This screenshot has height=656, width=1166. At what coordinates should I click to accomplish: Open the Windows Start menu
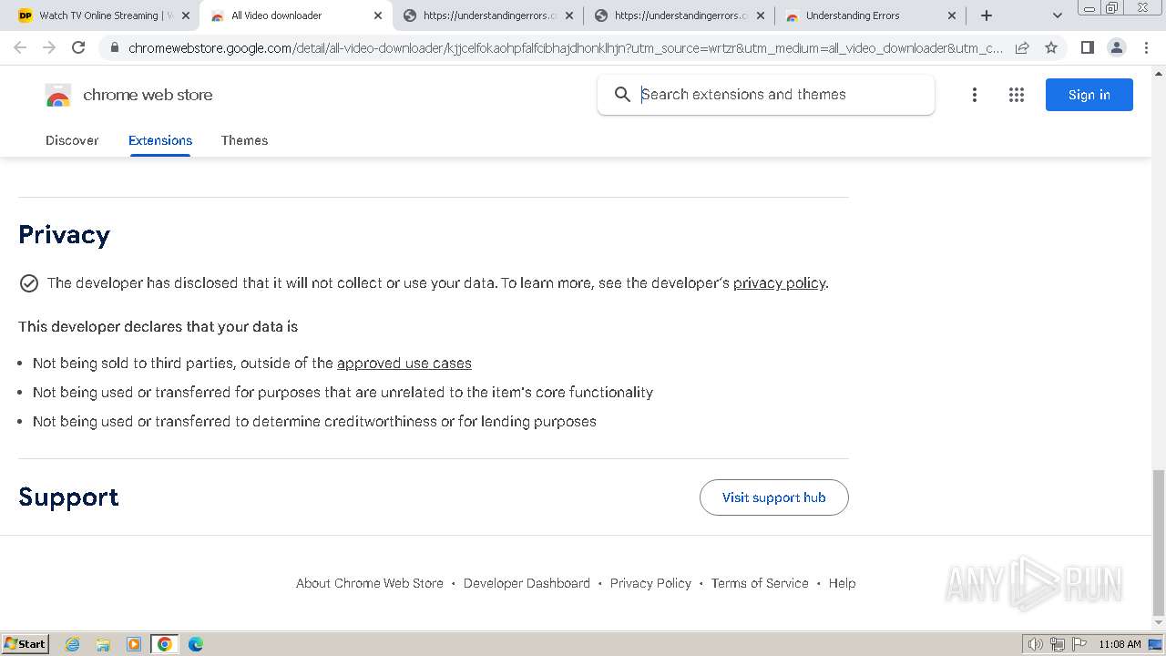point(26,644)
